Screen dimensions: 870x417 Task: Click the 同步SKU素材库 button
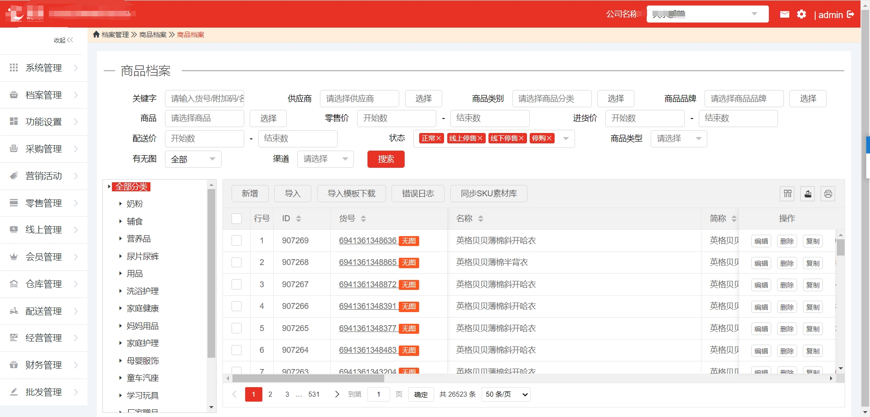click(x=489, y=194)
